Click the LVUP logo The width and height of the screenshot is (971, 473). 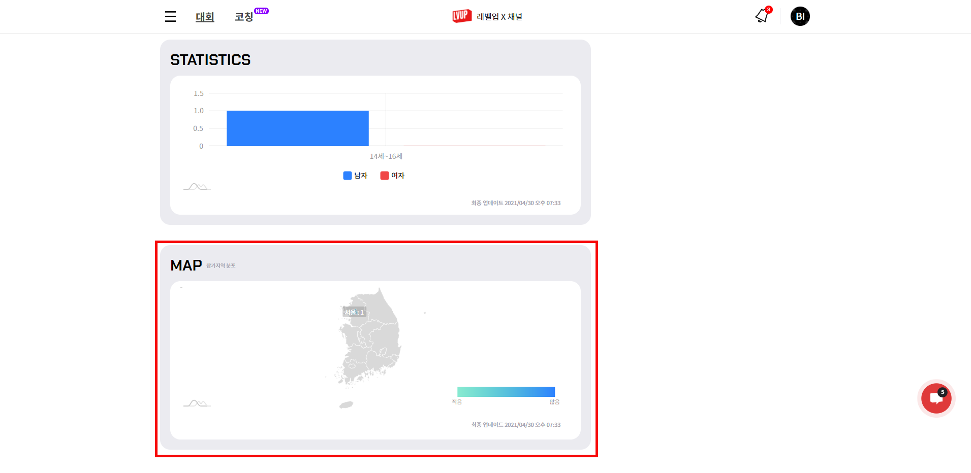coord(462,16)
